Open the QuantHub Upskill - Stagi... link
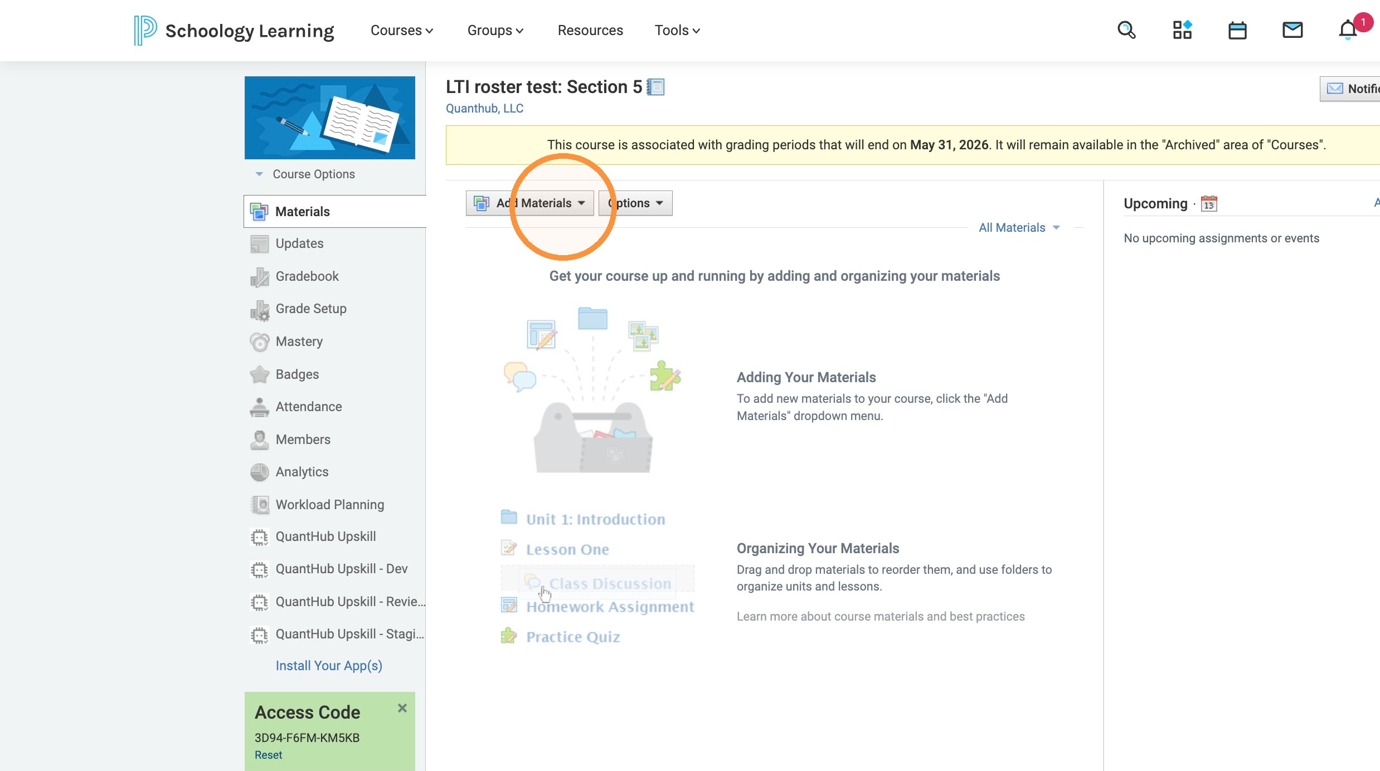This screenshot has height=771, width=1380. point(350,635)
